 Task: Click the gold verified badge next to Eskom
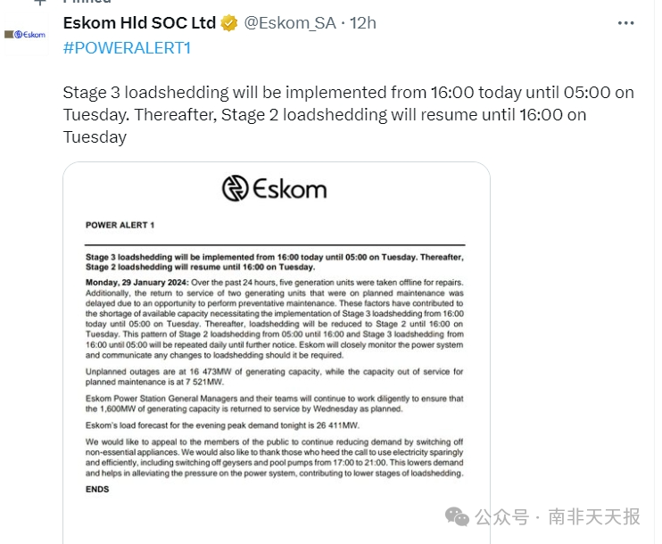coord(229,23)
